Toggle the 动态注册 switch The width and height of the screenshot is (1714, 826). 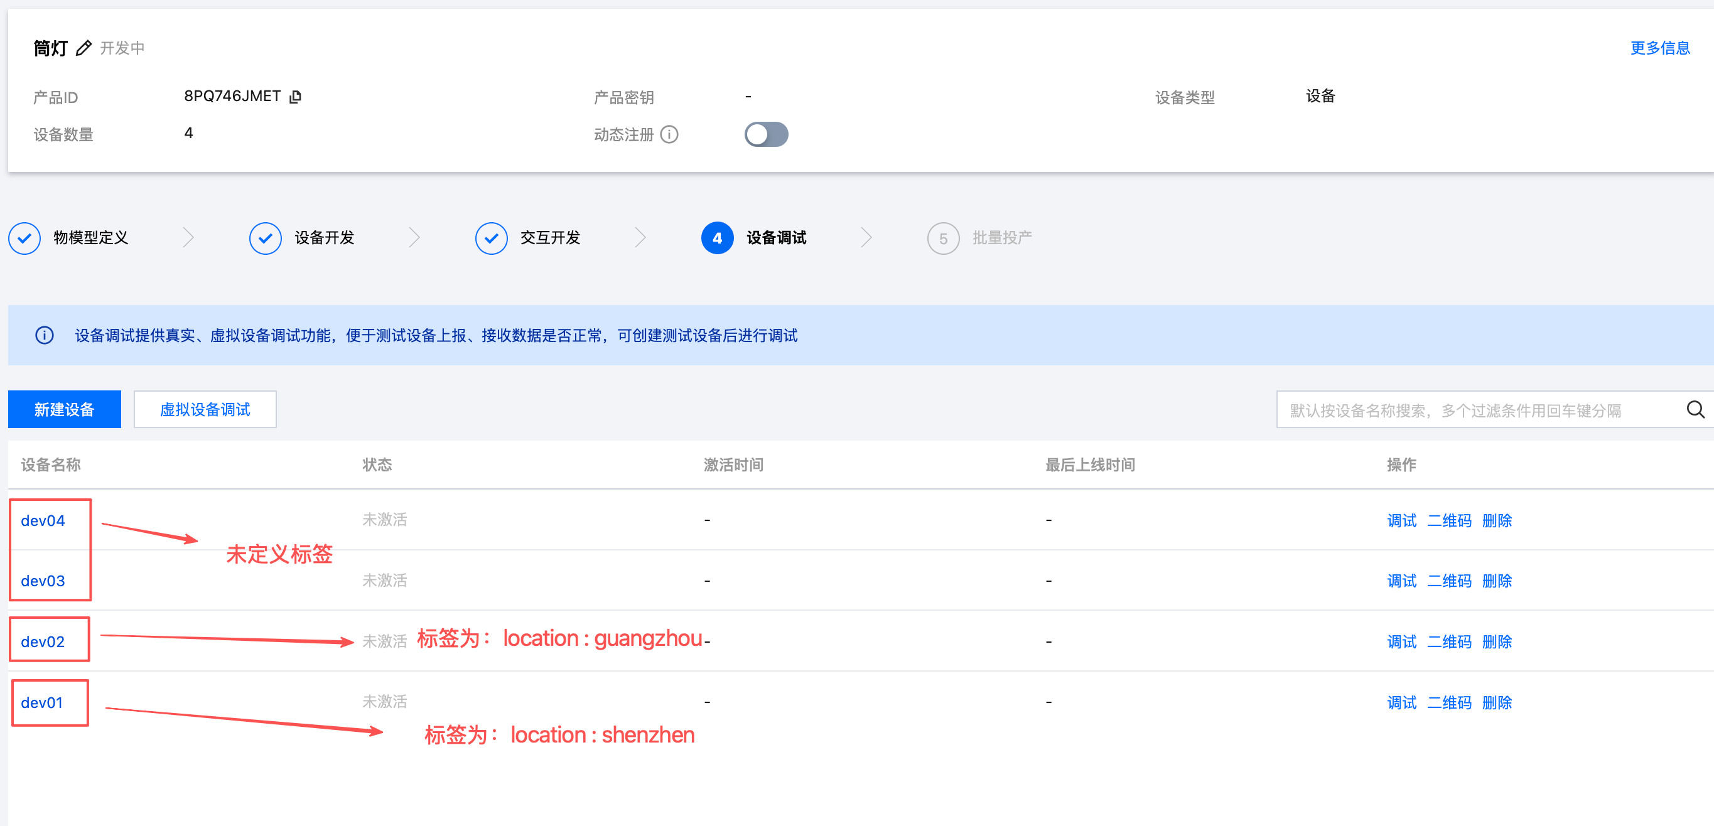pos(766,134)
